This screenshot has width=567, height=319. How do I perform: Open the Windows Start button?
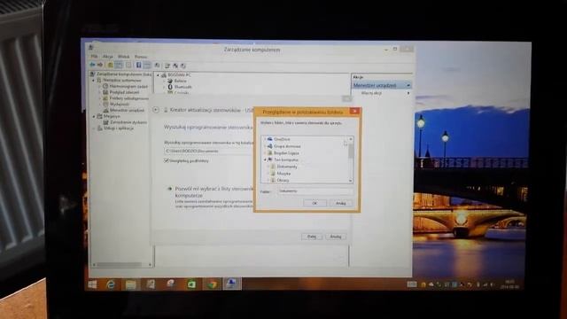point(92,284)
